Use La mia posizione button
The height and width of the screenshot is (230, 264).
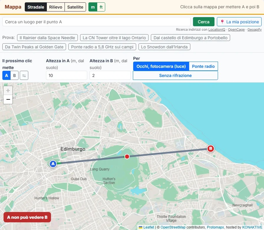(239, 22)
